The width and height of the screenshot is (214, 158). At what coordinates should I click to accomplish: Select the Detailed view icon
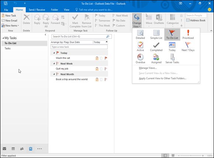[140, 35]
